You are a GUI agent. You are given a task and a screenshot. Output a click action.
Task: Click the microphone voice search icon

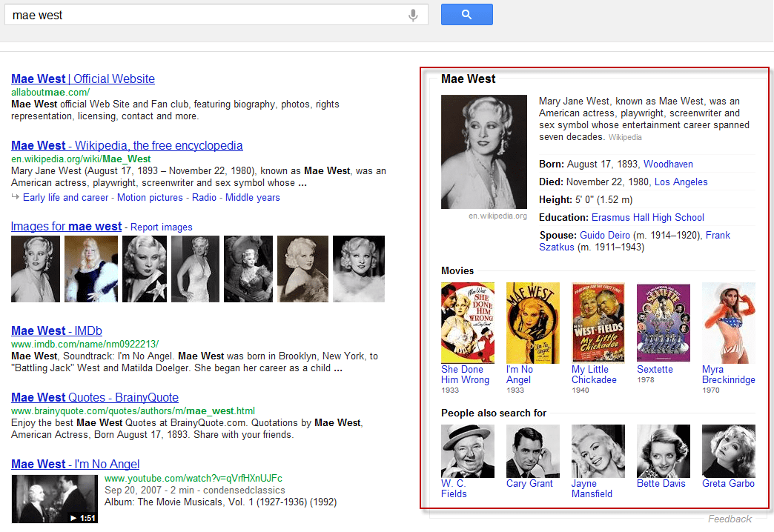(x=413, y=16)
